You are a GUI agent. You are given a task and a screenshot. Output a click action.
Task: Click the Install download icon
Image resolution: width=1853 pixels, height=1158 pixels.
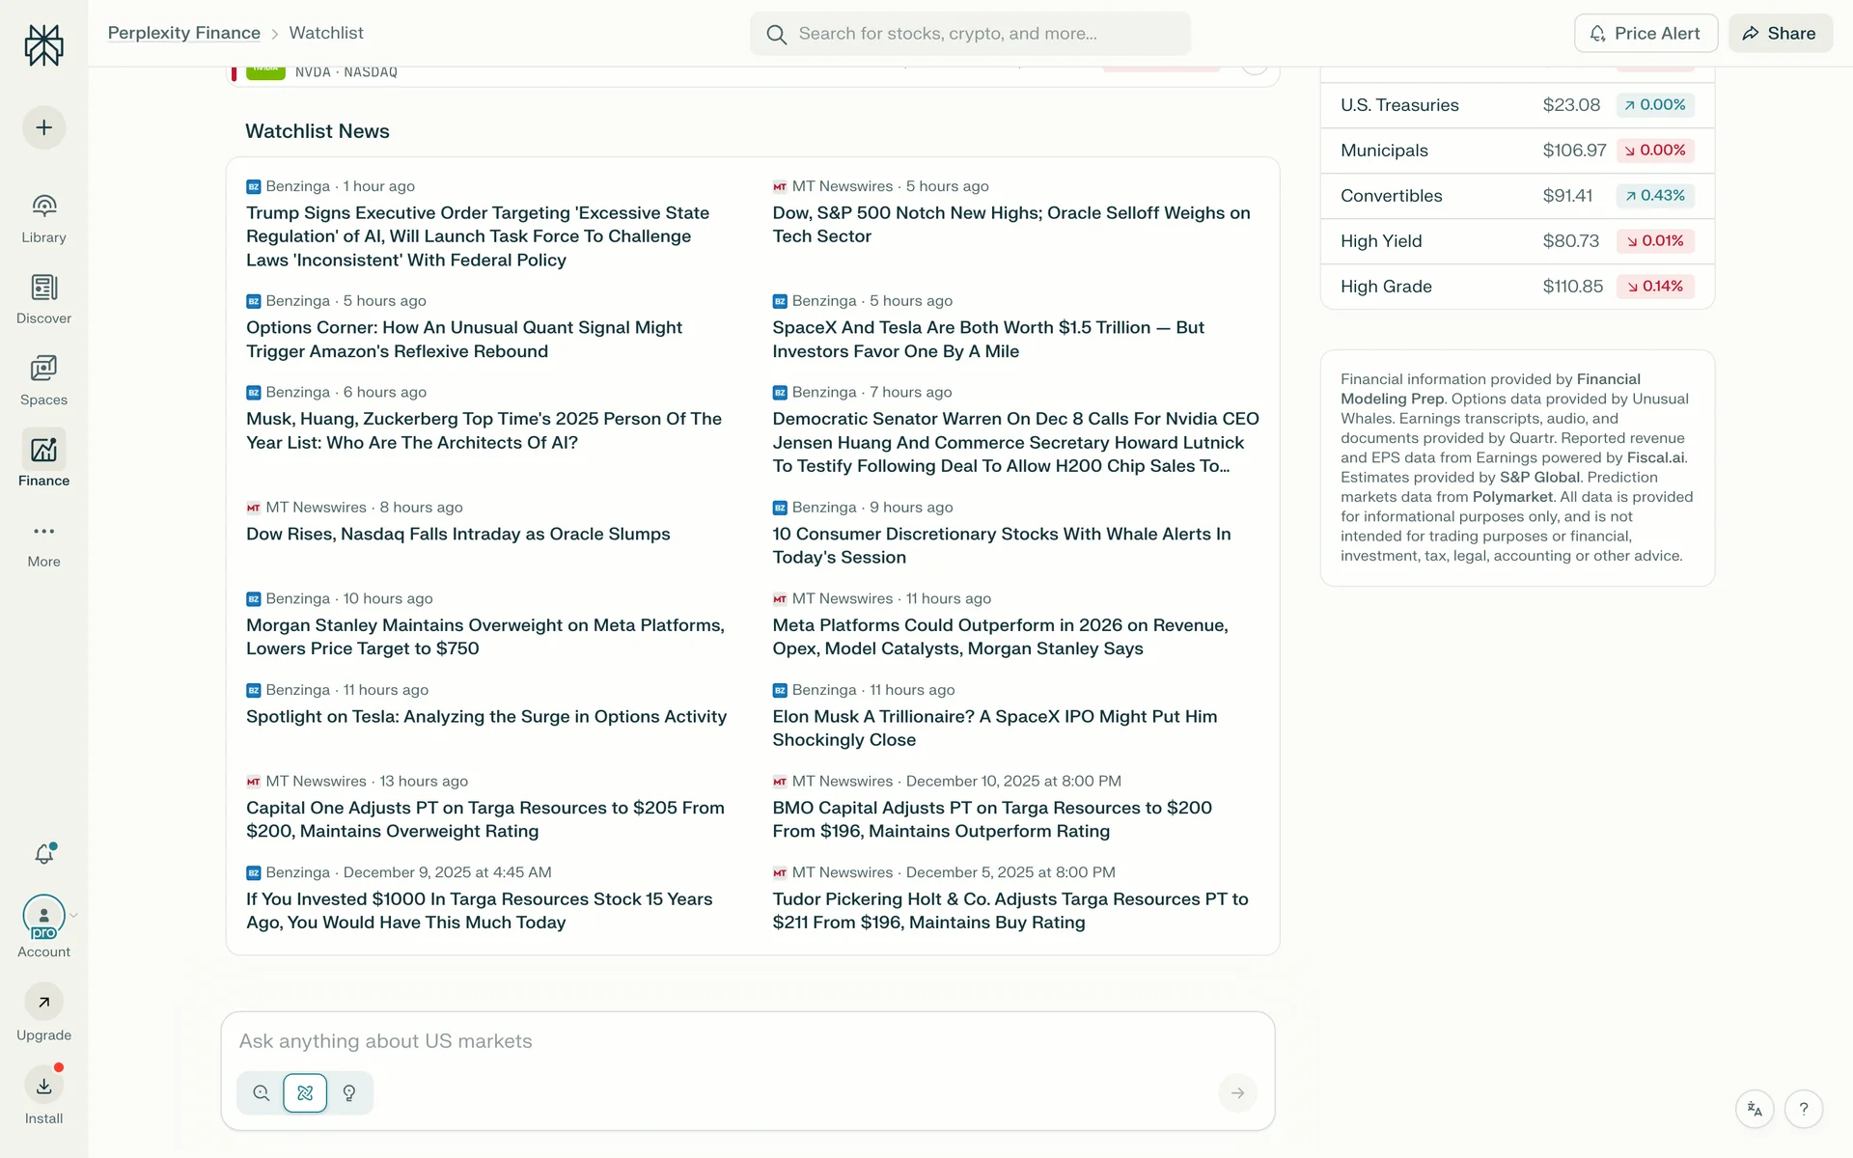[x=43, y=1087]
